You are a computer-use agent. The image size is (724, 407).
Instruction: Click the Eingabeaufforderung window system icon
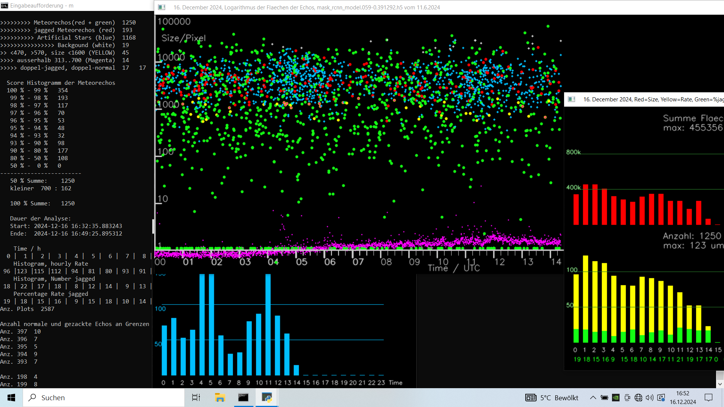tap(4, 6)
